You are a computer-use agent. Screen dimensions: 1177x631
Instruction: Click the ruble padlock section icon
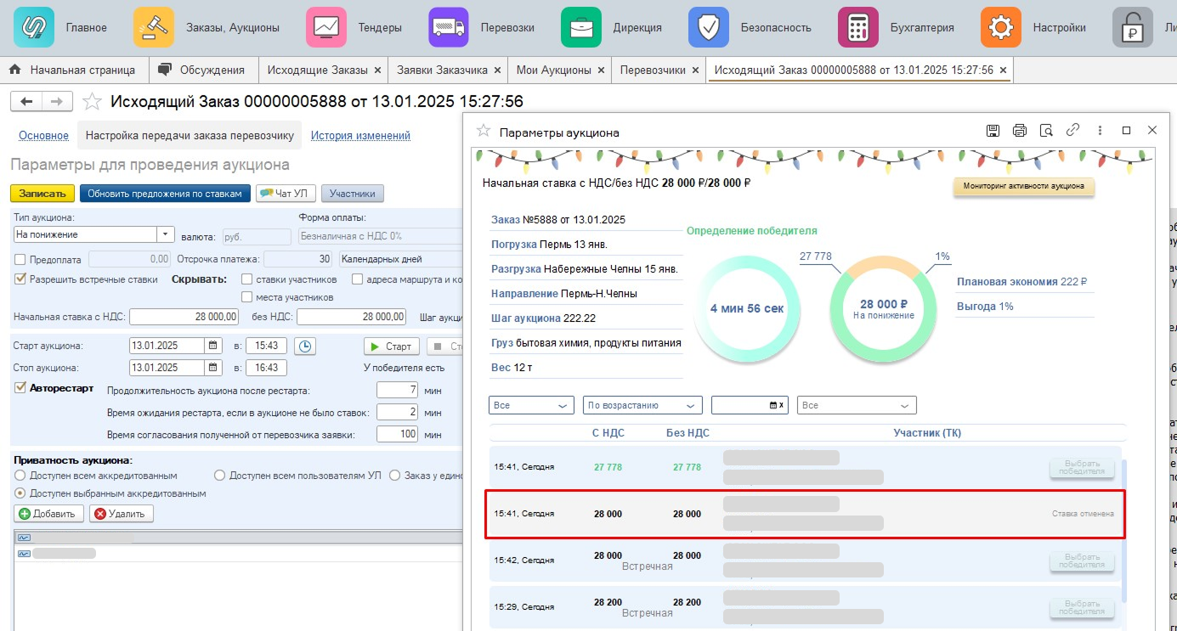coord(1133,27)
